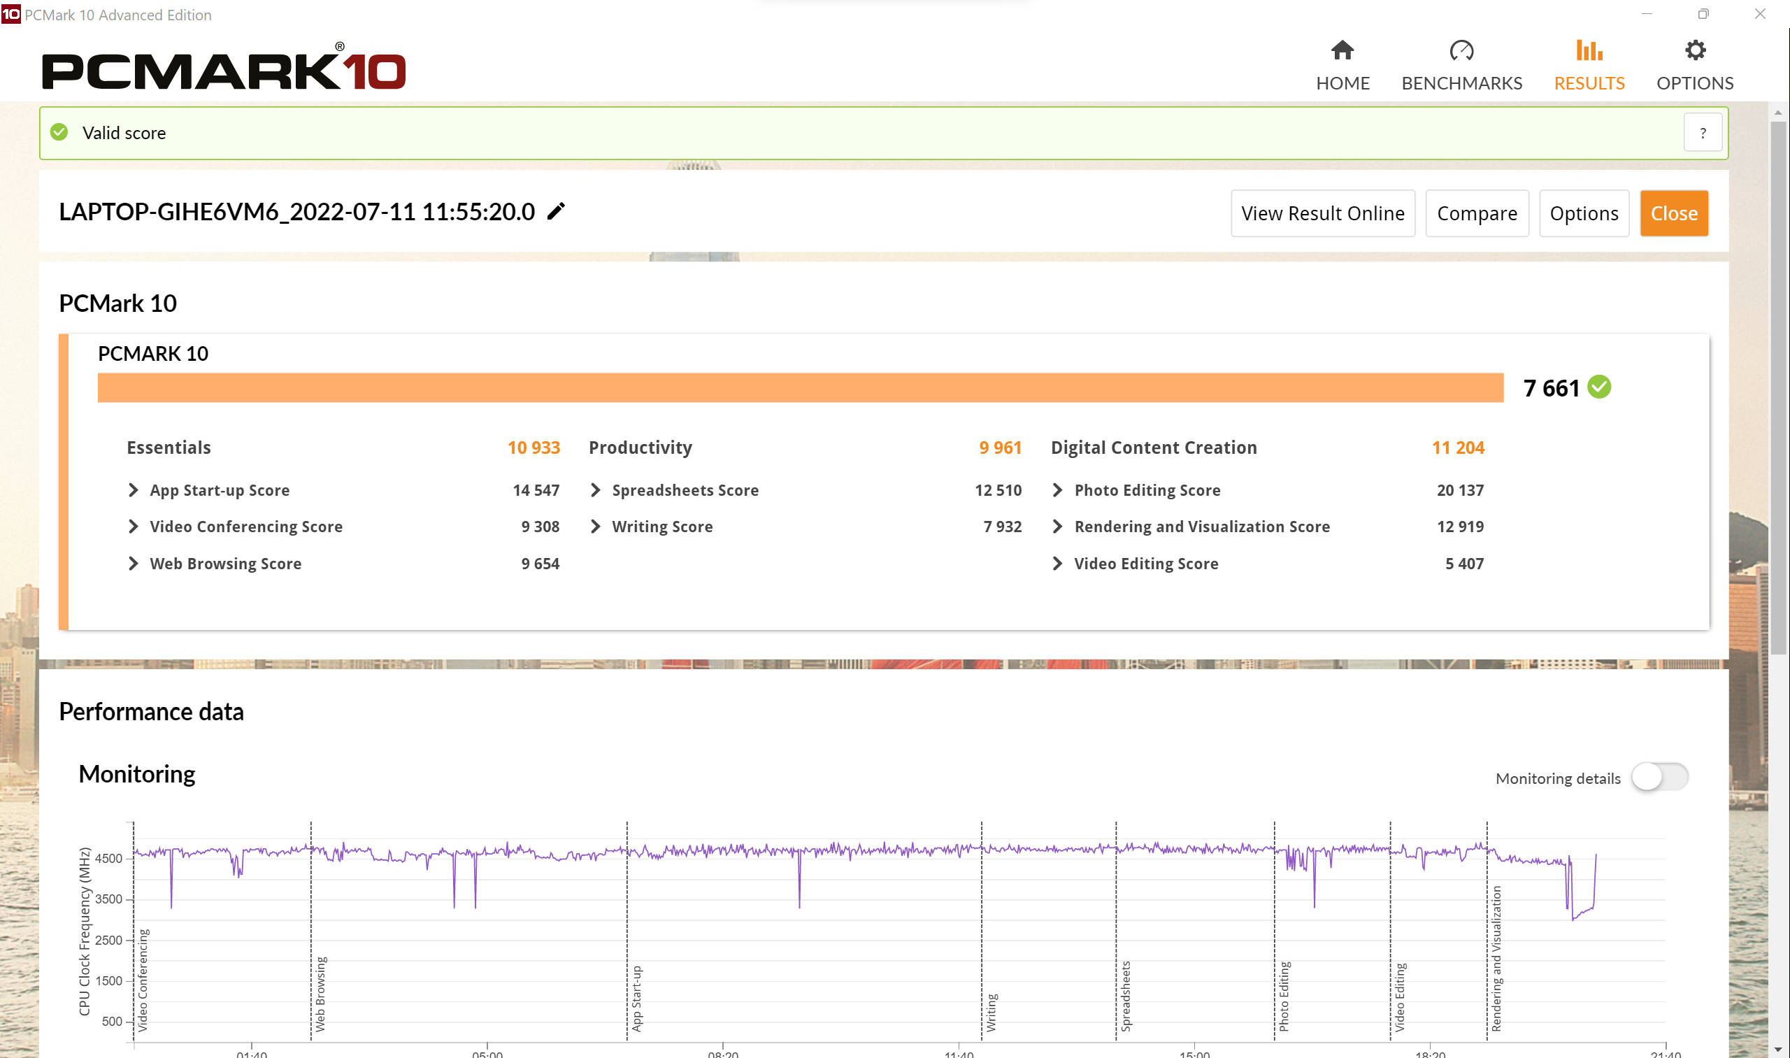Click the pencil icon to rename result
Viewport: 1790px width, 1058px height.
coord(555,211)
